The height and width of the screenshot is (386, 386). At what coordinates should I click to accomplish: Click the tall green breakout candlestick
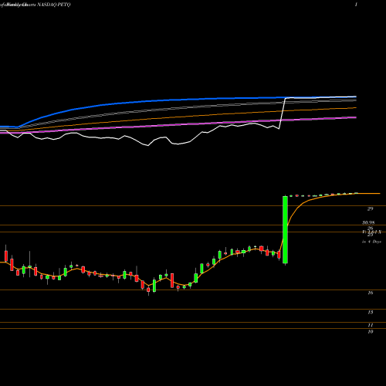[x=285, y=230]
